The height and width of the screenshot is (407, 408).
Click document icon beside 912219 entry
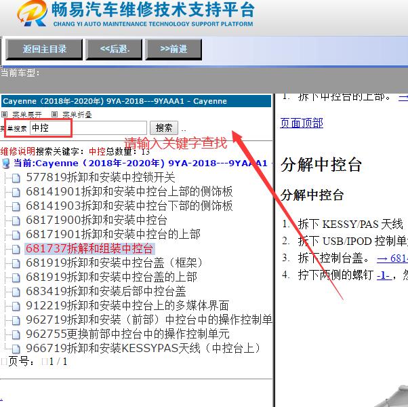16,306
